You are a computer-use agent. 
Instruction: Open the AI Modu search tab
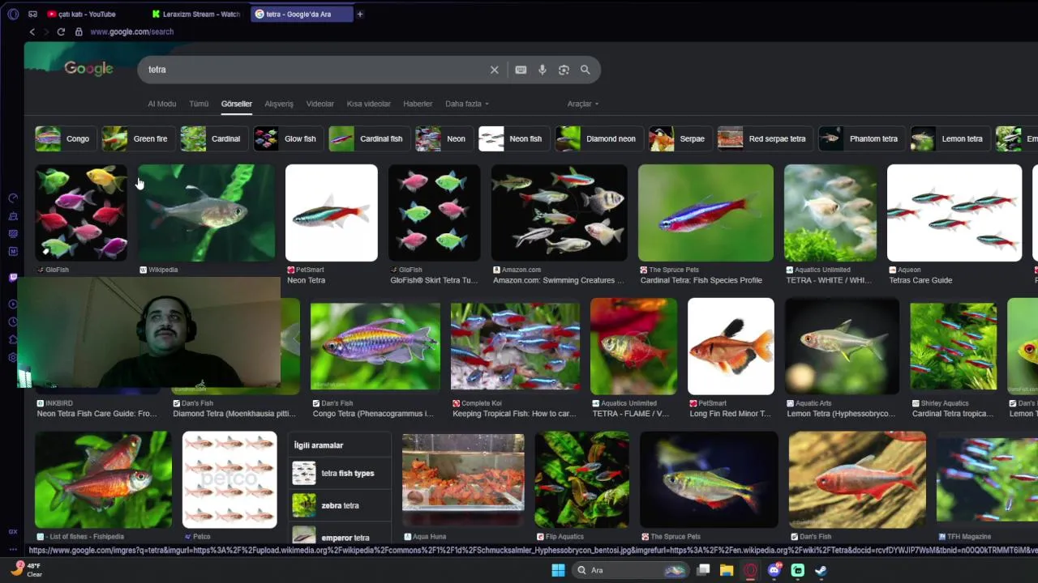[x=161, y=104]
